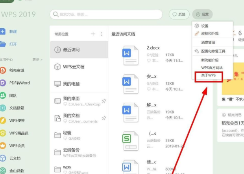244x174 pixels.
Task: Open WPS便签 icon
Action: click(x=3, y=121)
